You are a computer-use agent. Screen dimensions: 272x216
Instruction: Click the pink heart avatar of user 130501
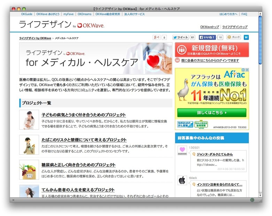(x=182, y=150)
